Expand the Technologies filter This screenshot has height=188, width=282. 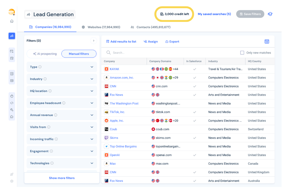pyautogui.click(x=62, y=163)
